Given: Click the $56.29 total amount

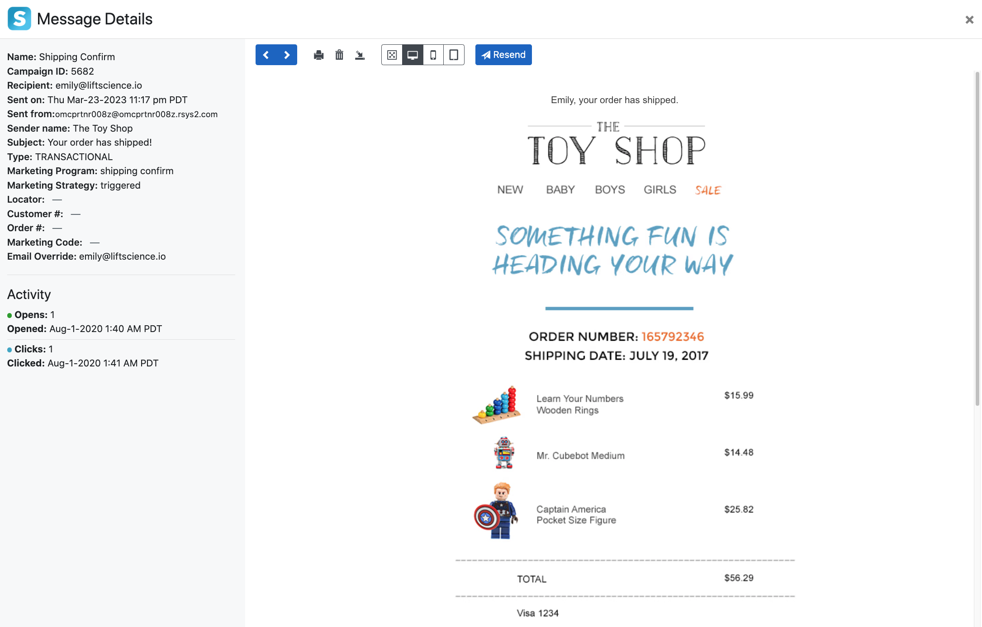Looking at the screenshot, I should (x=739, y=578).
